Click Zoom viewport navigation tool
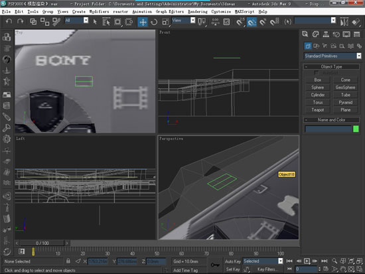The height and width of the screenshot is (274, 365). pos(334,261)
